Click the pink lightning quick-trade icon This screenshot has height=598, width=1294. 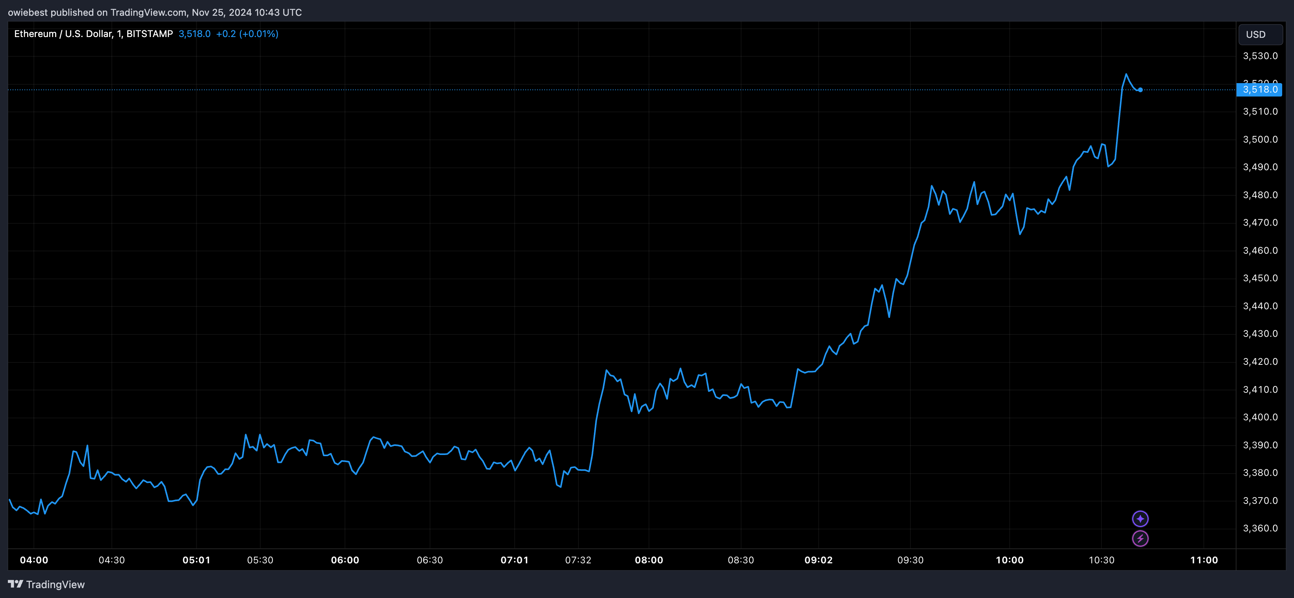1141,538
